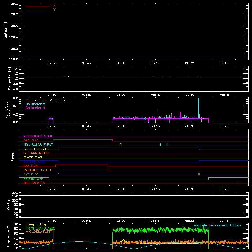Click the Roll period axis title

click(x=9, y=78)
